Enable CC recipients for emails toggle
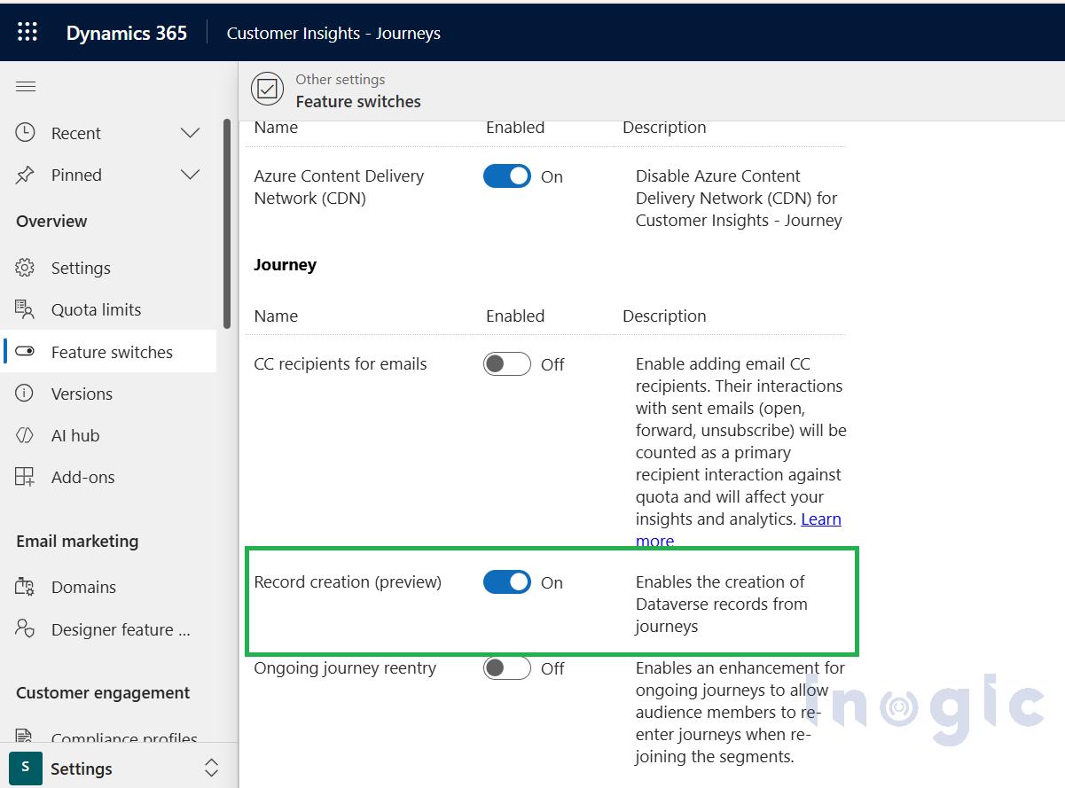The width and height of the screenshot is (1065, 788). (x=507, y=364)
